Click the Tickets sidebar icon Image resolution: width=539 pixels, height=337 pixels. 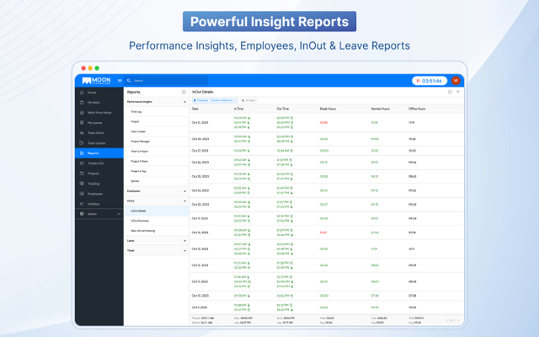(x=82, y=163)
